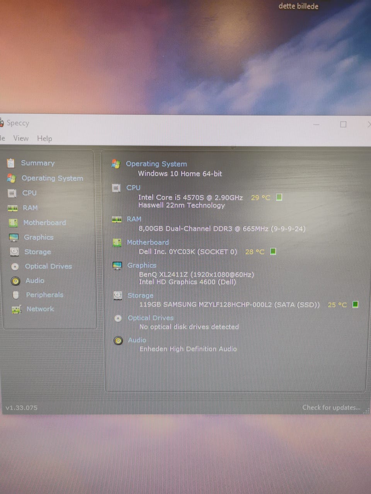The width and height of the screenshot is (371, 494).
Task: Select Summary in the sidebar
Action: 38,163
